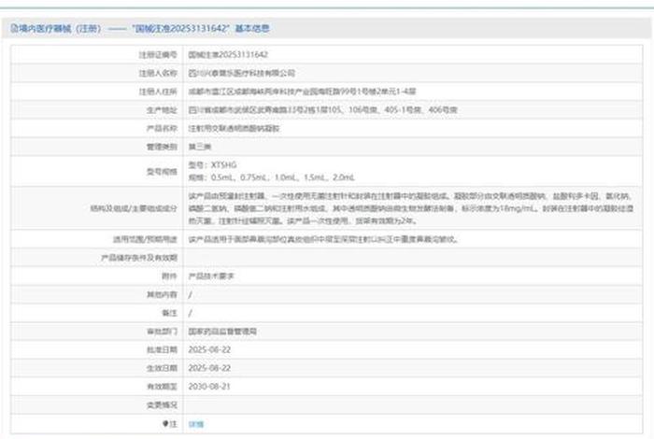The image size is (654, 439).
Task: Click the 生效日期 value 2025-08-22
Action: click(209, 368)
